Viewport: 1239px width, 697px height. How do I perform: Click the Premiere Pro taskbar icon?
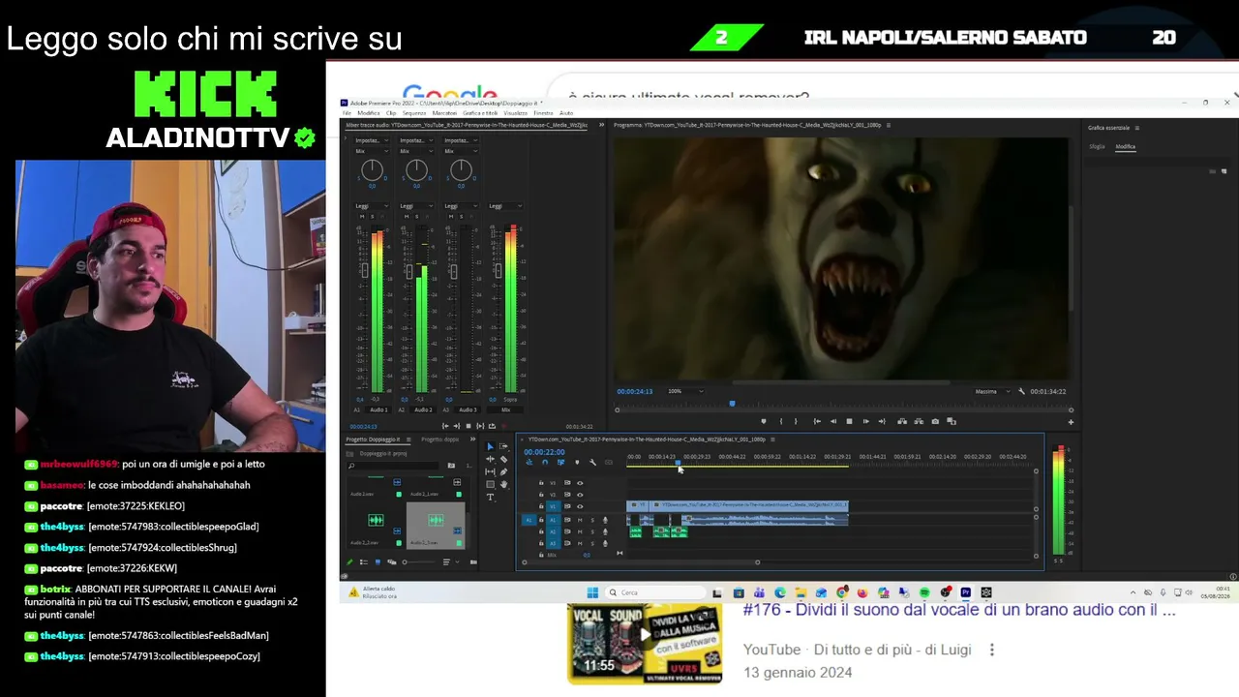pos(965,592)
